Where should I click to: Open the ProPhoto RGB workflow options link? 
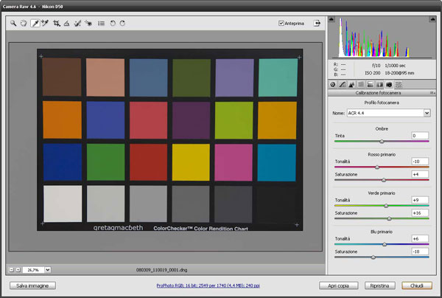(x=208, y=285)
